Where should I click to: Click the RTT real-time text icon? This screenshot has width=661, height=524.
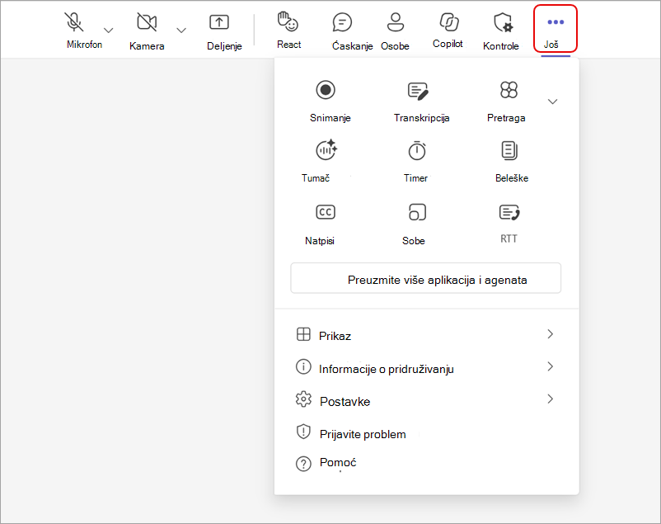(509, 212)
